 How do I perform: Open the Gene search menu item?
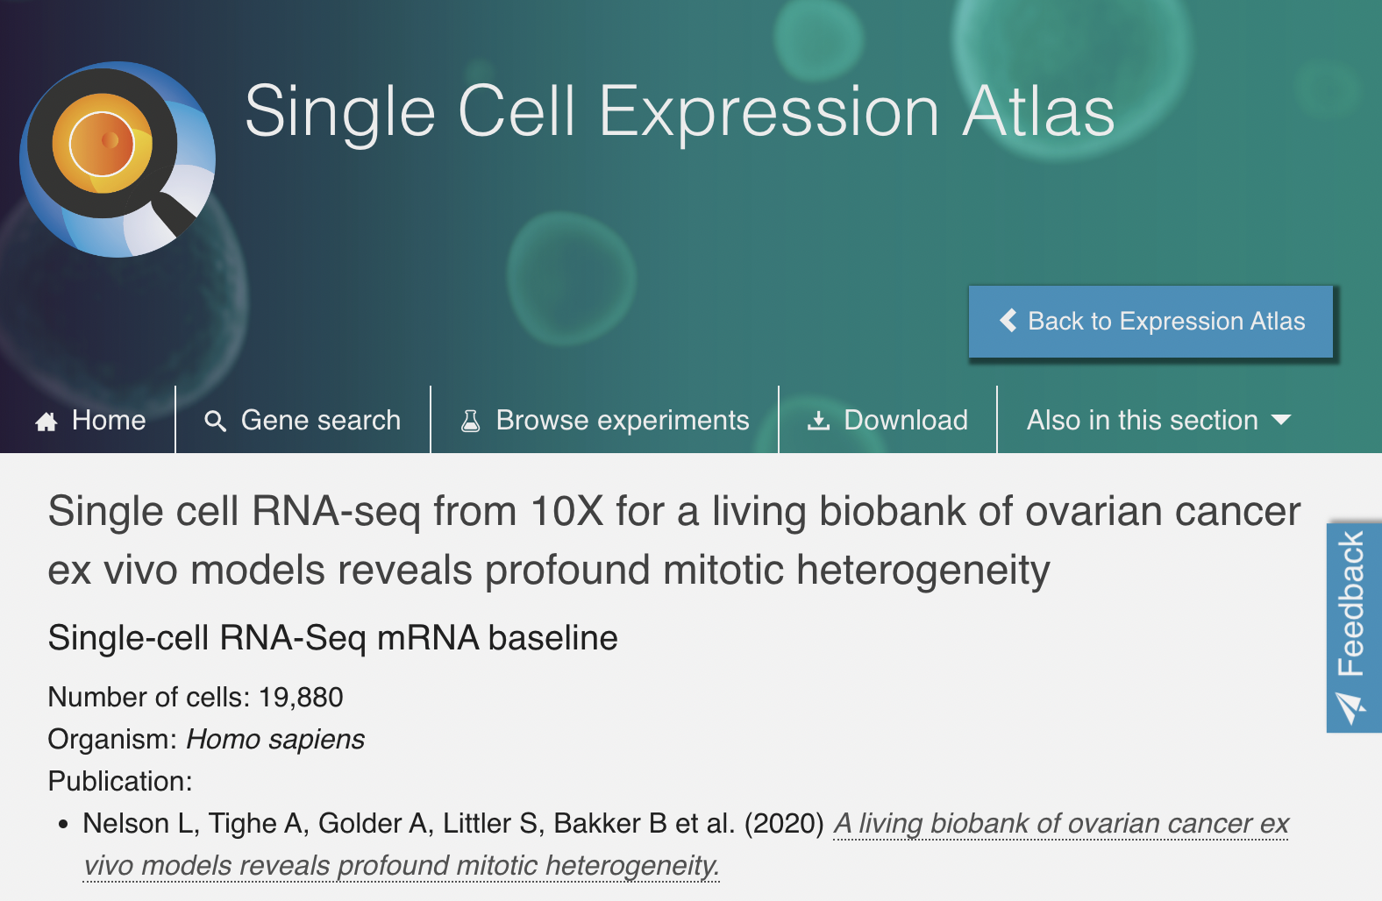pyautogui.click(x=321, y=421)
